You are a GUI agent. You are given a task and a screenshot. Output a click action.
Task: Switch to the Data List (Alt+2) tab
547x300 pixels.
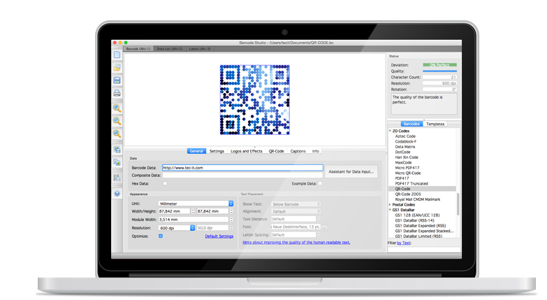[x=170, y=49]
